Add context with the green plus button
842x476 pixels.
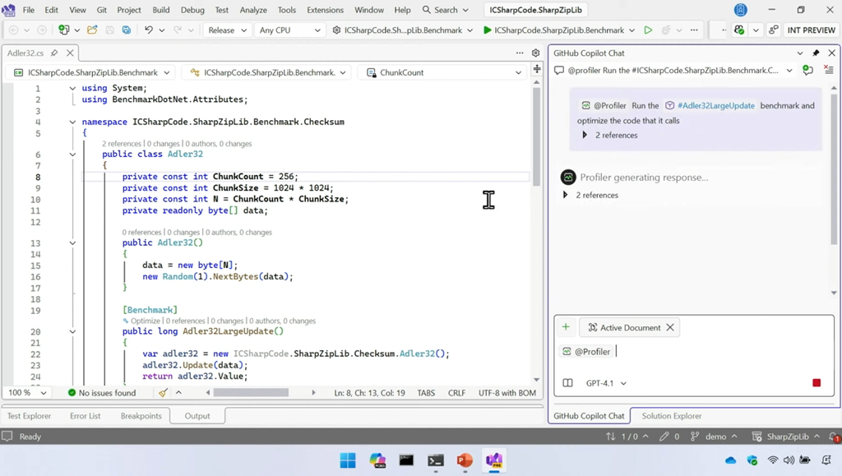pos(566,327)
